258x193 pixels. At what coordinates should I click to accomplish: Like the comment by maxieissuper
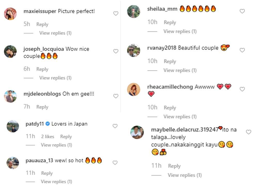click(x=116, y=13)
